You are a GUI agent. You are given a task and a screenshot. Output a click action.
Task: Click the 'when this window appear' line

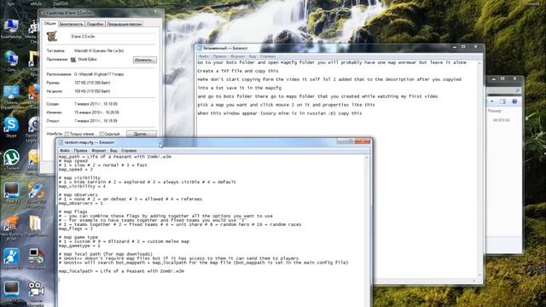click(x=280, y=113)
